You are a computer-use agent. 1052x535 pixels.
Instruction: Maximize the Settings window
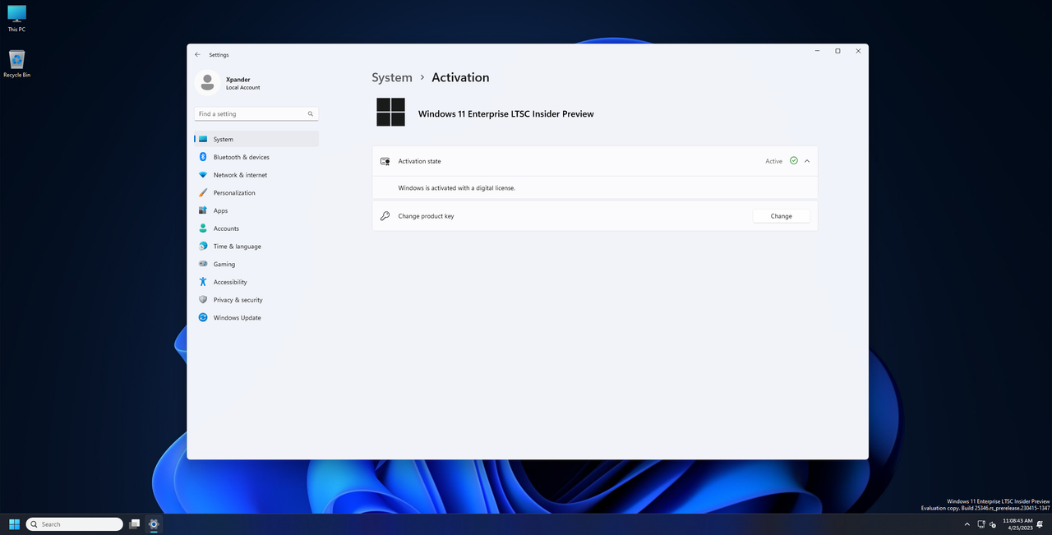tap(837, 51)
